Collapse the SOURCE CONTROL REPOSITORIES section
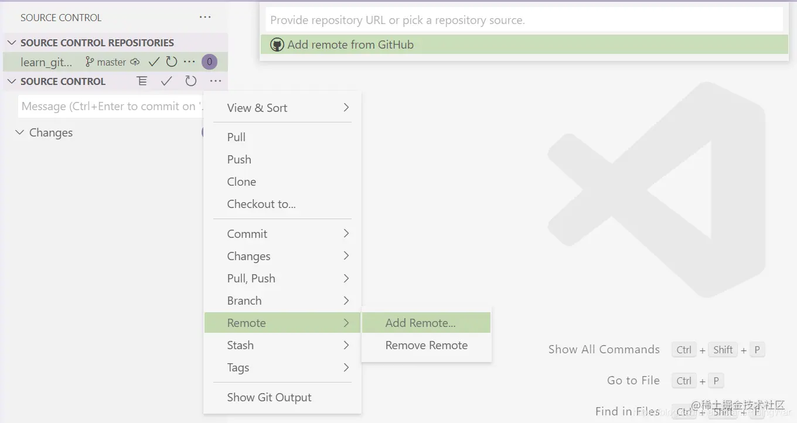Screen dimensions: 797x423 coord(12,43)
